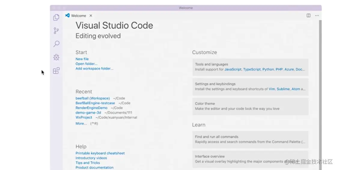338x170 pixels.
Task: Click the Interface overview card
Action: click(x=250, y=159)
